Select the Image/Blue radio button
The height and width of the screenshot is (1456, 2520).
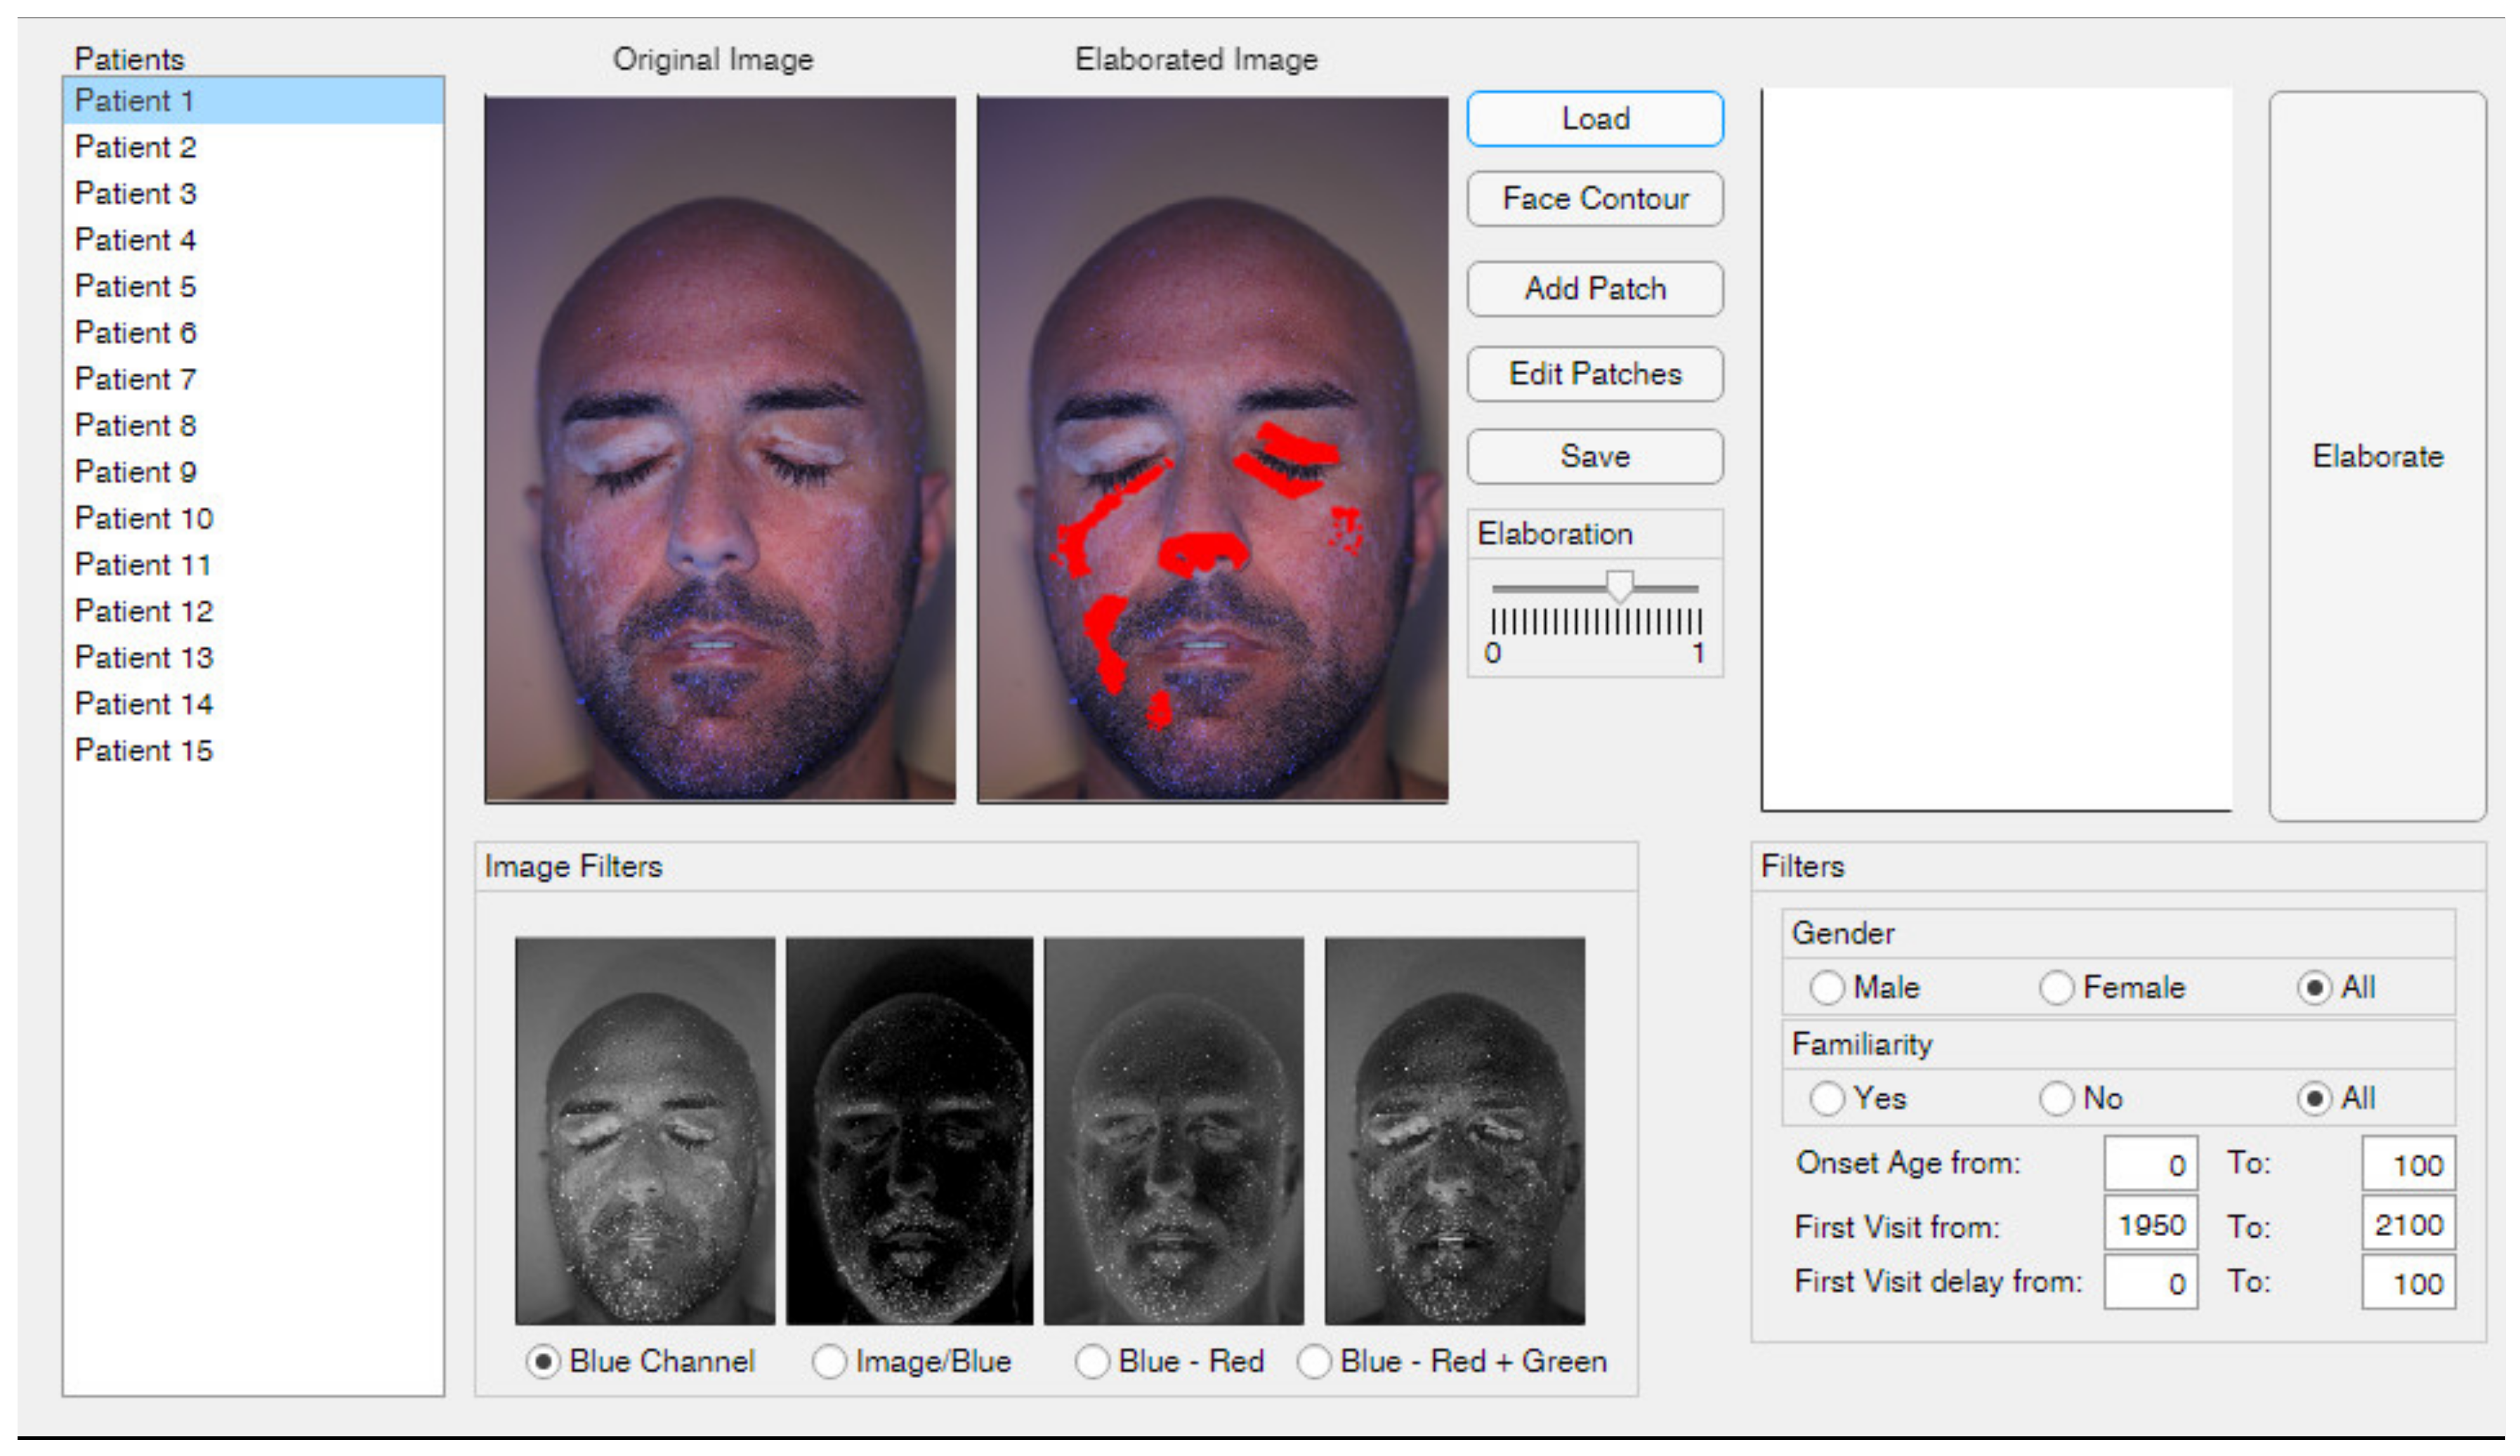(829, 1362)
